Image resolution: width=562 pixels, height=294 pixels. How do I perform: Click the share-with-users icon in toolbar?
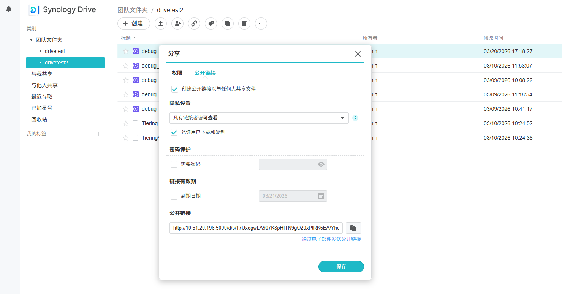[177, 24]
